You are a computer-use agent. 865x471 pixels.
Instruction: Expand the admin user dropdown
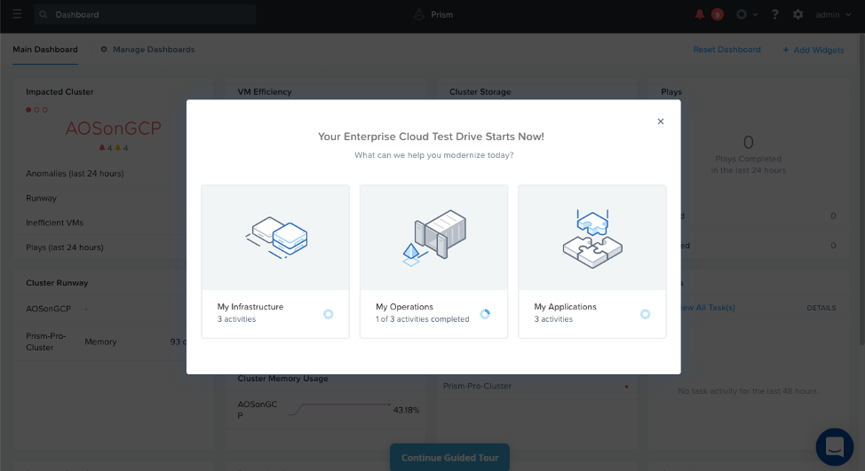coord(832,14)
